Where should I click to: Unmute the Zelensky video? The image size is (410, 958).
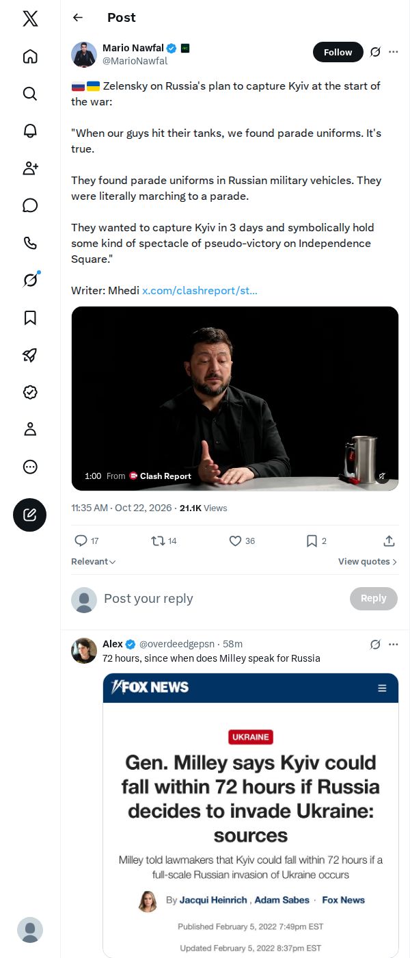tap(383, 476)
